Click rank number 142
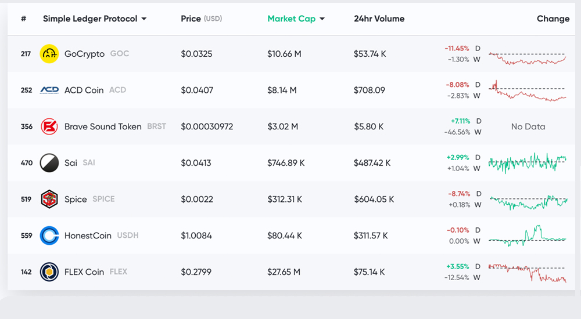The width and height of the screenshot is (581, 319). 26,272
